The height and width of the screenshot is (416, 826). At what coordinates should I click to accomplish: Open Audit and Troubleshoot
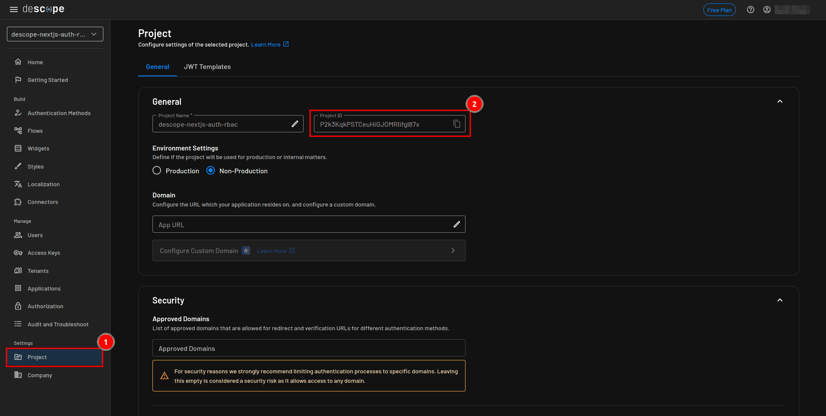tap(58, 324)
